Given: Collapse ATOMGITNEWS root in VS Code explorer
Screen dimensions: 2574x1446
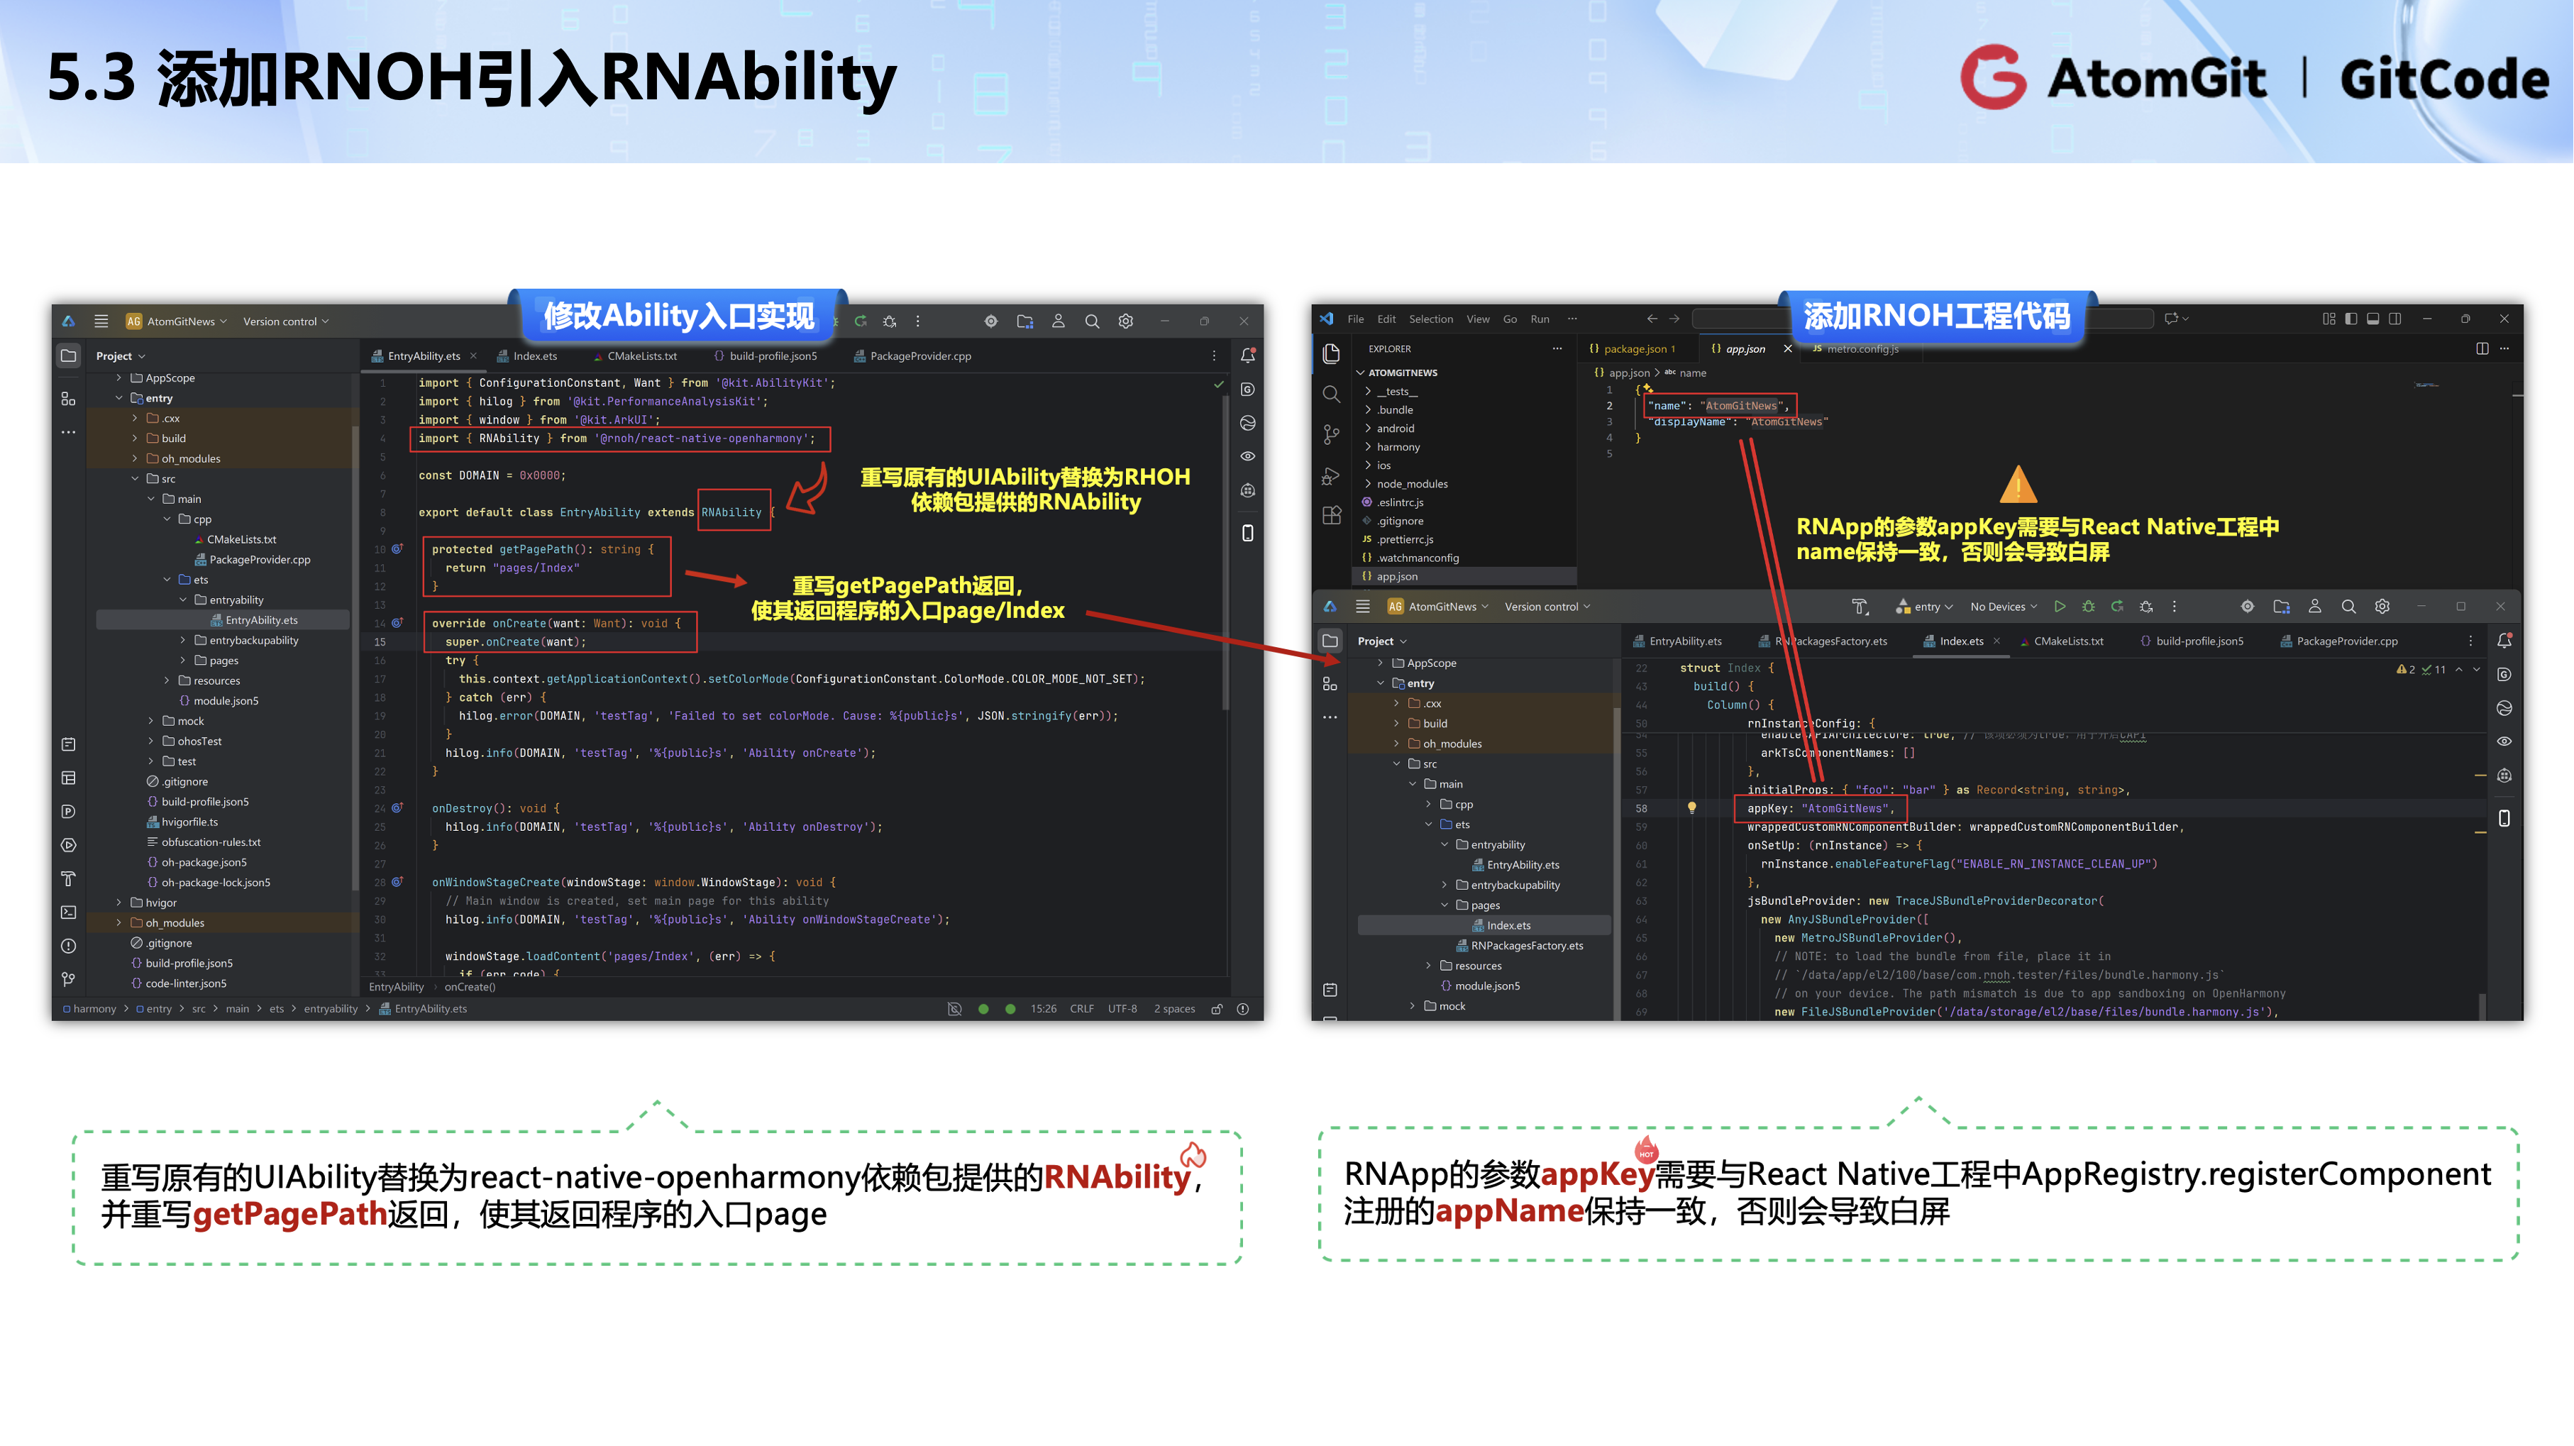Looking at the screenshot, I should pos(1361,372).
